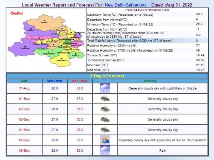Click the Minimum Temp recorded row label
The image size is (214, 160).
tap(120, 25)
